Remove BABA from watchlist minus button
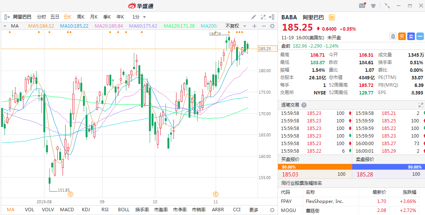The height and width of the screenshot is (215, 425). [420, 36]
